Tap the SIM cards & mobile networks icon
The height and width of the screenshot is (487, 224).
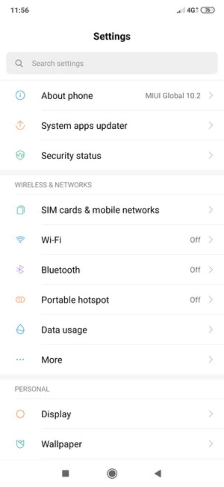coord(20,210)
